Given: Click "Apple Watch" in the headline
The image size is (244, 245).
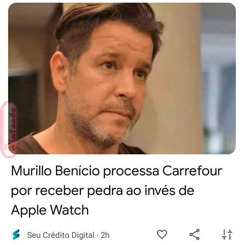Looking at the screenshot, I should click(x=50, y=210).
